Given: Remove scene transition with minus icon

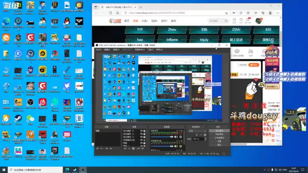Looking at the screenshot, I should pos(201,135).
